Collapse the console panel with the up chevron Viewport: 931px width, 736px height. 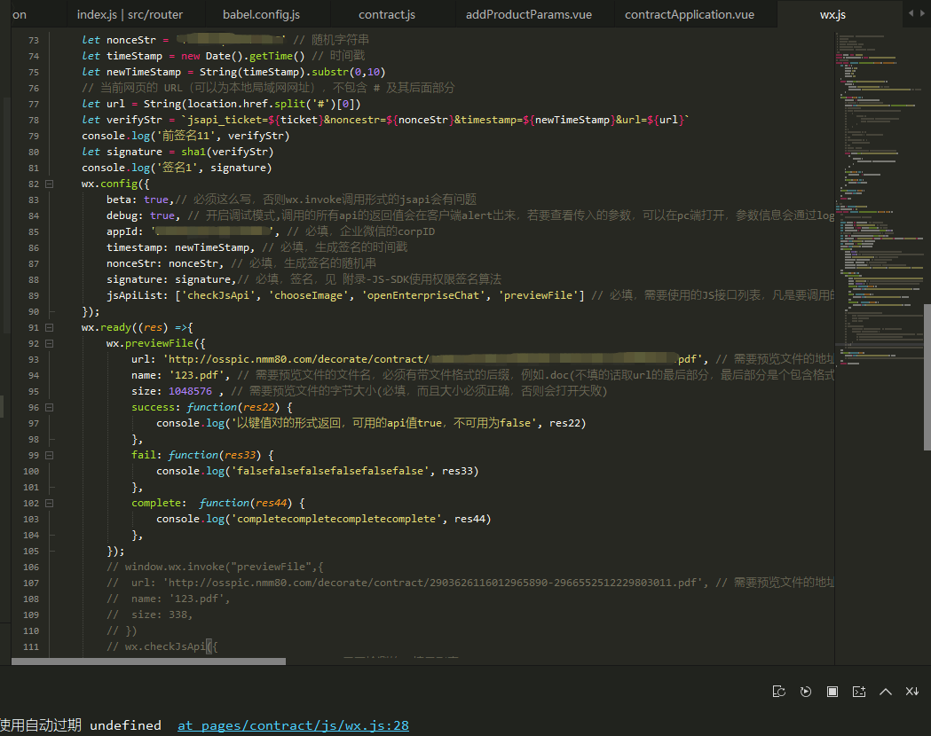click(885, 692)
